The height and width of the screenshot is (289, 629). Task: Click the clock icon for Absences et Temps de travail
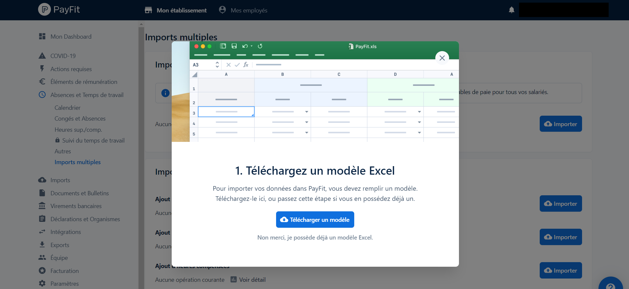(x=42, y=95)
